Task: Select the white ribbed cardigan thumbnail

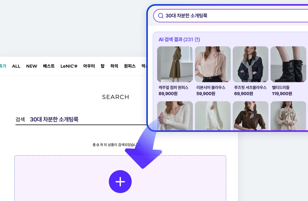Action: 175,116
